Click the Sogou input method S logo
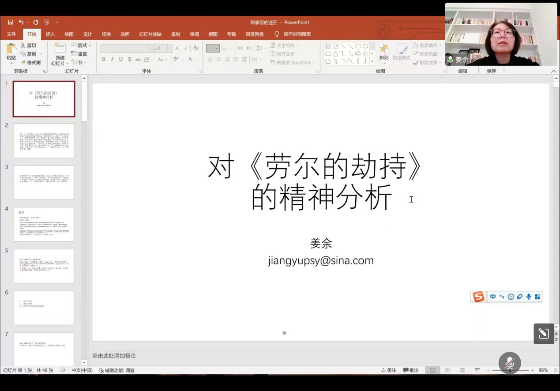Viewport: 560px width, 391px height. pos(478,297)
